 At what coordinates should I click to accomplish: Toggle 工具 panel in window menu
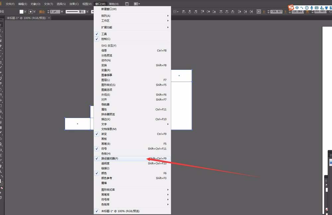(x=132, y=34)
